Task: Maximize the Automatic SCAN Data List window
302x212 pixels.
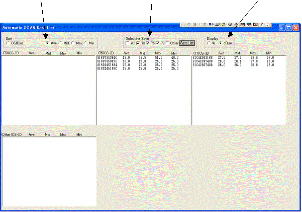Action: tap(289, 29)
